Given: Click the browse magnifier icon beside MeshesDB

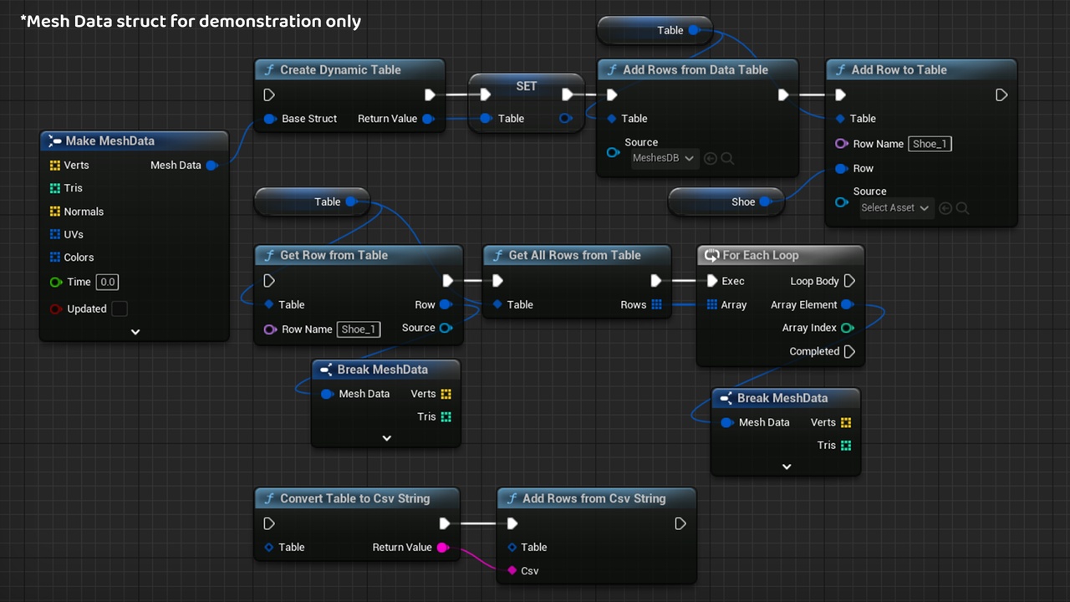Looking at the screenshot, I should pos(727,158).
